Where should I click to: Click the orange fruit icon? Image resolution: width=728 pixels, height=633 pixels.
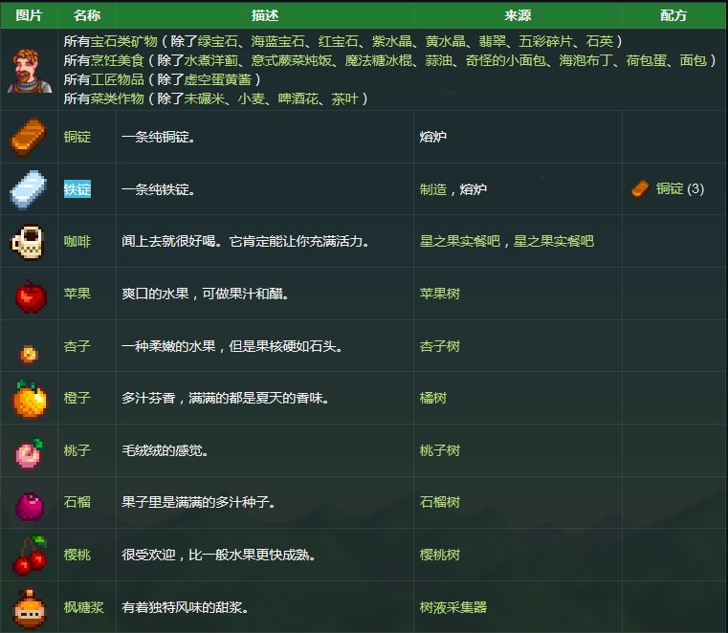pos(30,399)
